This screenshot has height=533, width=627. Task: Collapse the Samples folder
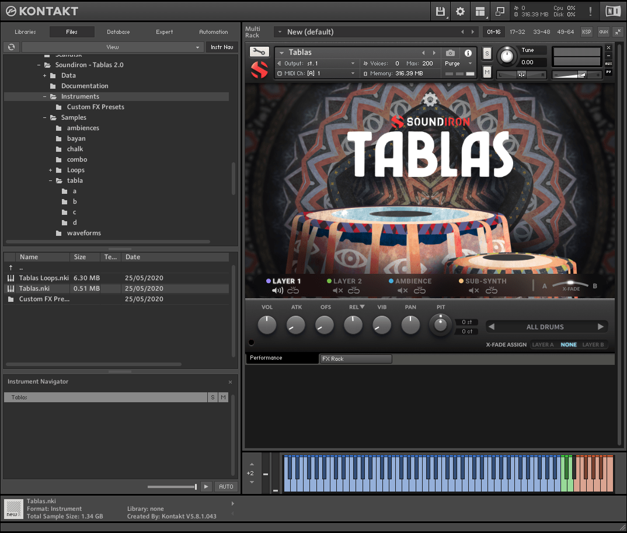[x=44, y=117]
